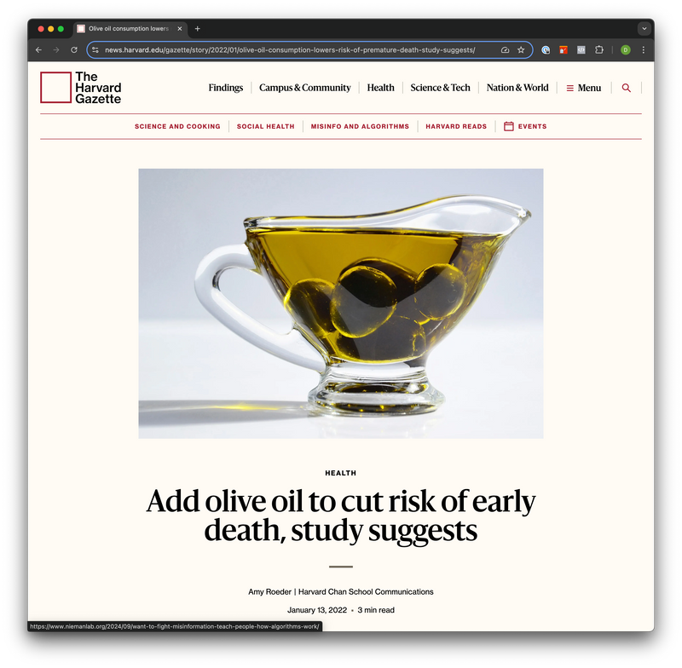Open Chrome three-dot menu
Viewport: 682px width, 668px height.
pyautogui.click(x=644, y=50)
